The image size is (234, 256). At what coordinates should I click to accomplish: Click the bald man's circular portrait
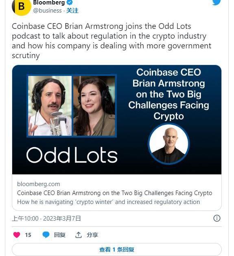point(169,144)
